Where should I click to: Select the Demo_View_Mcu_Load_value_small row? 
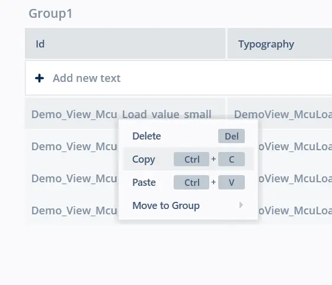[x=125, y=113]
